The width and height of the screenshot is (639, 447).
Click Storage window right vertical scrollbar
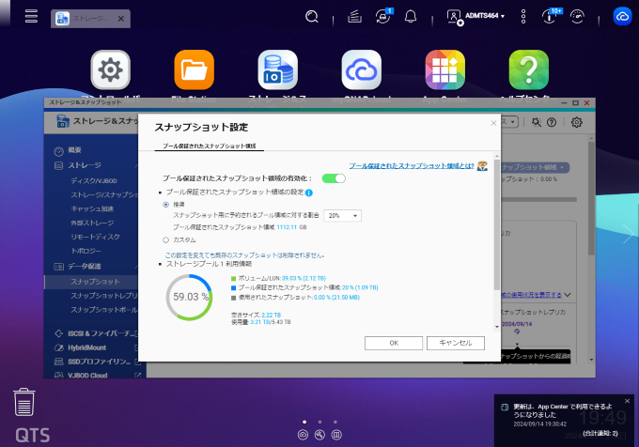tap(591, 199)
